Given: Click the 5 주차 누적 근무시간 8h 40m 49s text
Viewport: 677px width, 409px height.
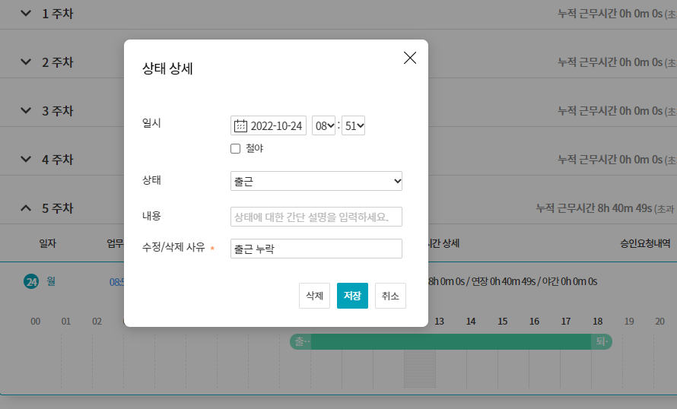Looking at the screenshot, I should [594, 208].
